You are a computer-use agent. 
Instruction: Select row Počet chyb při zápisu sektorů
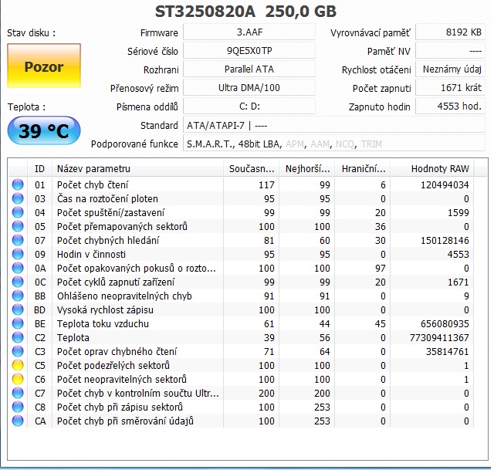(241, 407)
